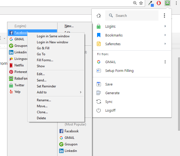Expand the Safenotes submenu arrow

(x=165, y=44)
